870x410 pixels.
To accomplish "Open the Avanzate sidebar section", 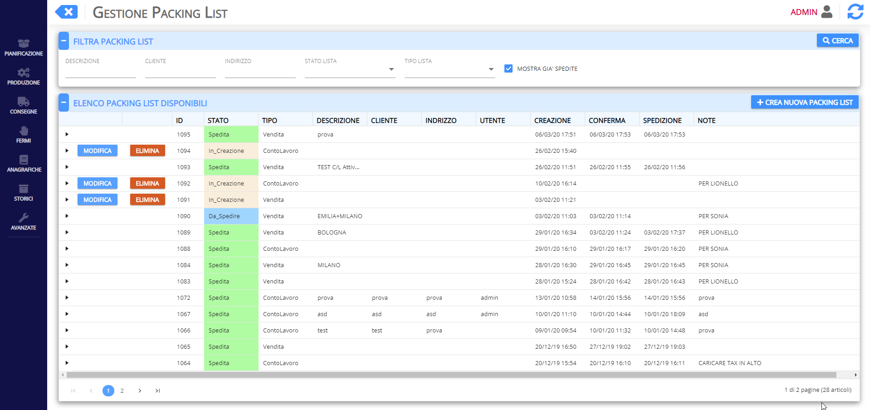I will pyautogui.click(x=24, y=222).
